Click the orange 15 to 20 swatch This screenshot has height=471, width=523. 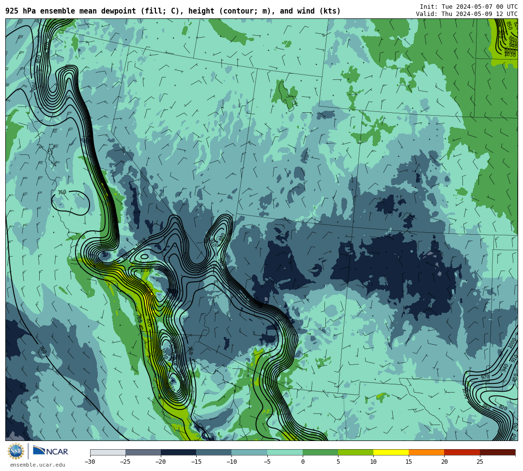click(427, 452)
